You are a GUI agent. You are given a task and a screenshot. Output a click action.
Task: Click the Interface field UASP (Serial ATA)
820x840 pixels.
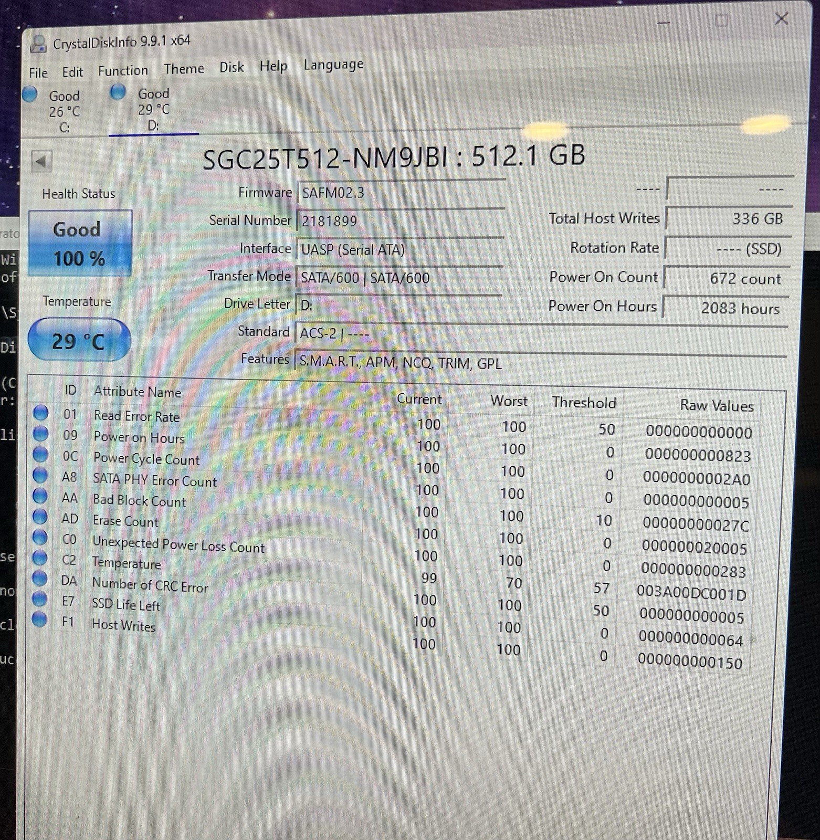point(400,249)
